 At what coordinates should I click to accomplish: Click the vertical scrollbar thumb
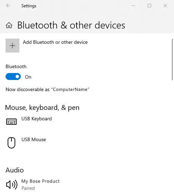(x=172, y=60)
